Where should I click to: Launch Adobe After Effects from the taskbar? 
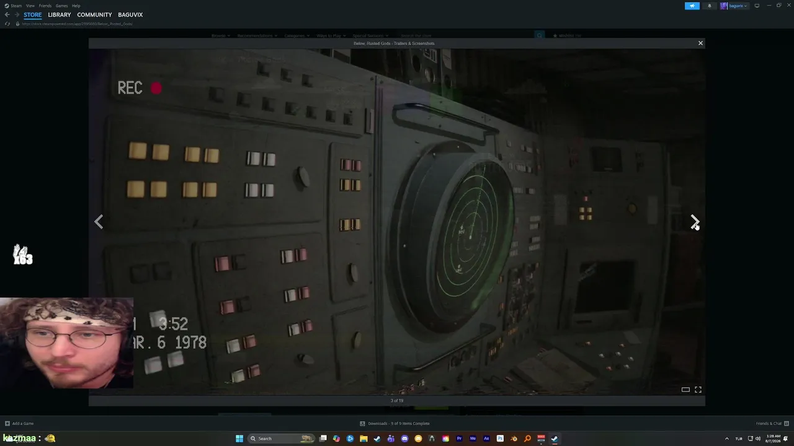coord(486,439)
